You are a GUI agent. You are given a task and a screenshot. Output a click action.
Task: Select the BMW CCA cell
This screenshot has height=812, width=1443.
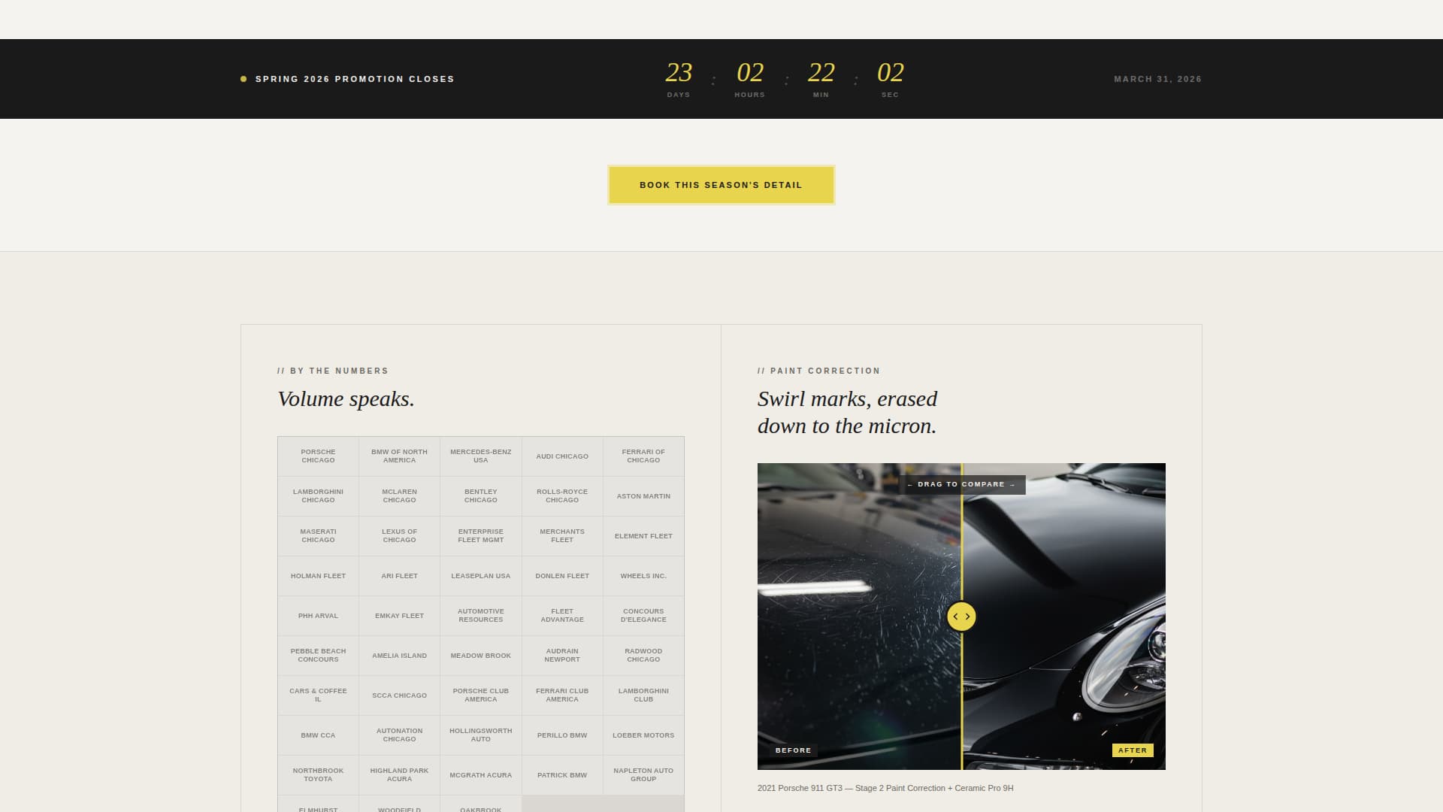click(318, 735)
